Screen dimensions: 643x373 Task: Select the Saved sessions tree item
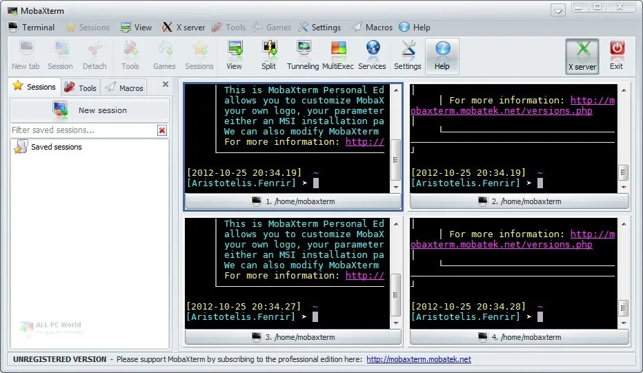click(48, 147)
